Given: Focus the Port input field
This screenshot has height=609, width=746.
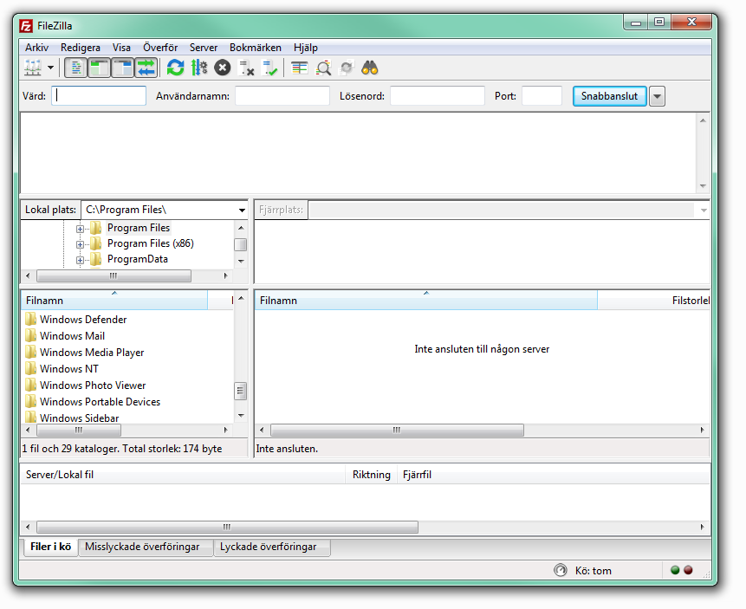Looking at the screenshot, I should point(542,95).
